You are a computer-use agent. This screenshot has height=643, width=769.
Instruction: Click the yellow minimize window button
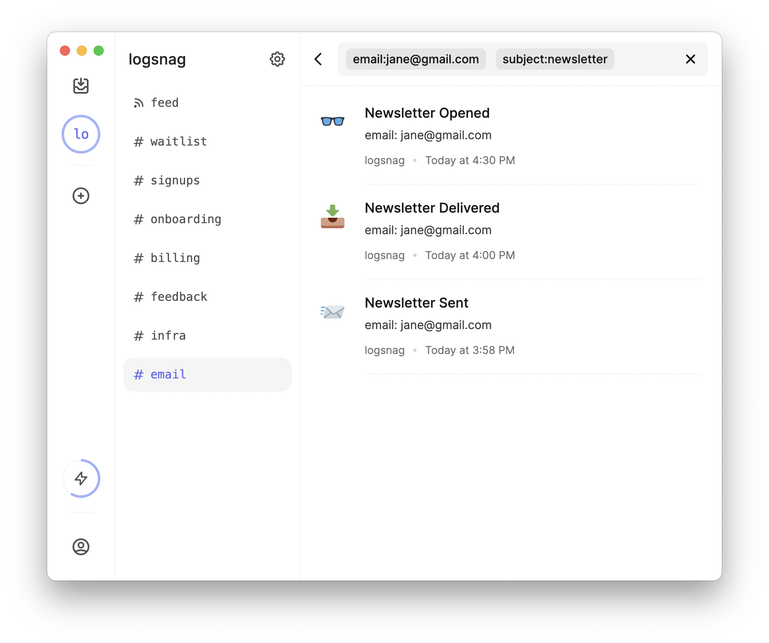(x=82, y=51)
